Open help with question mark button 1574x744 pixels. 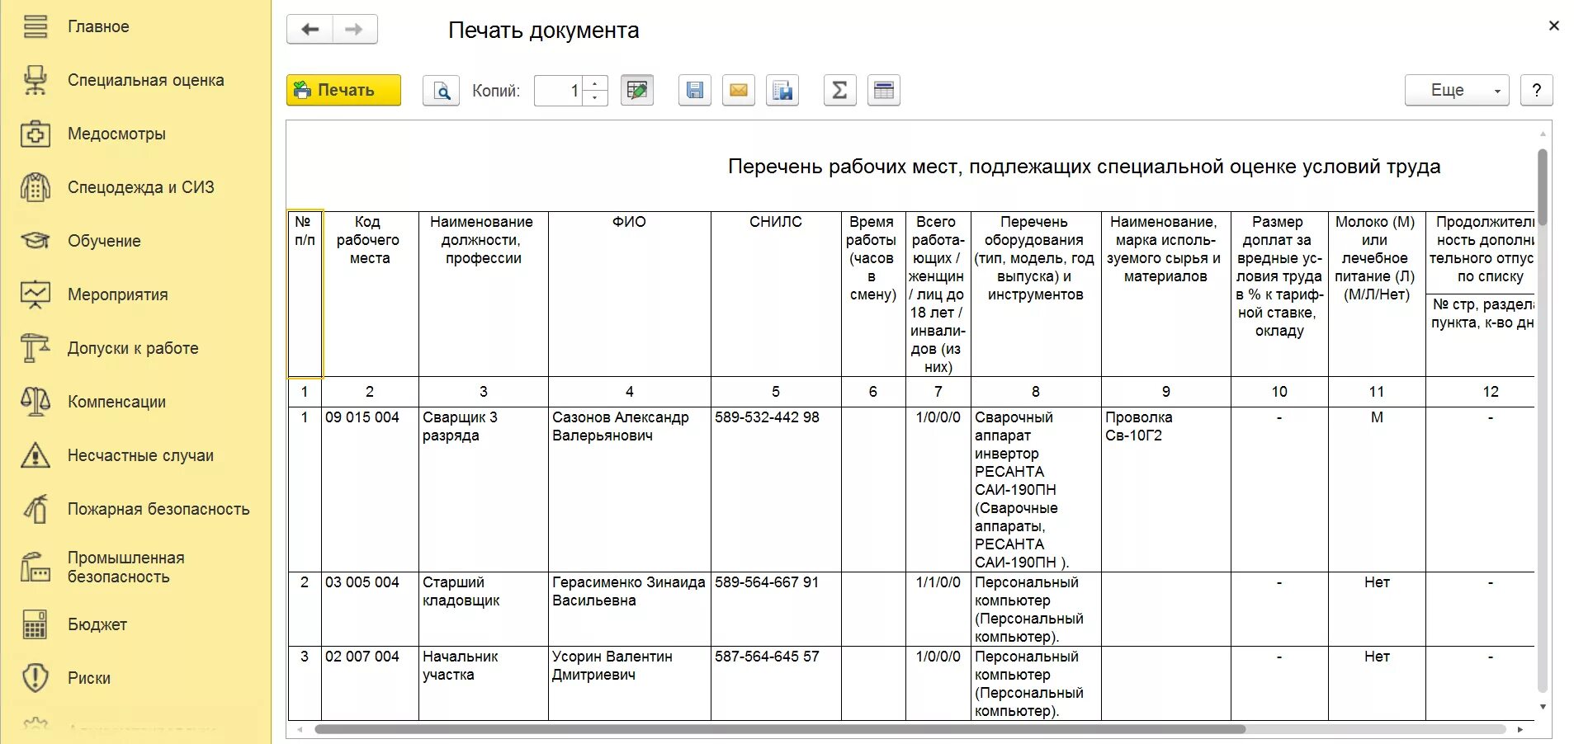pyautogui.click(x=1537, y=91)
